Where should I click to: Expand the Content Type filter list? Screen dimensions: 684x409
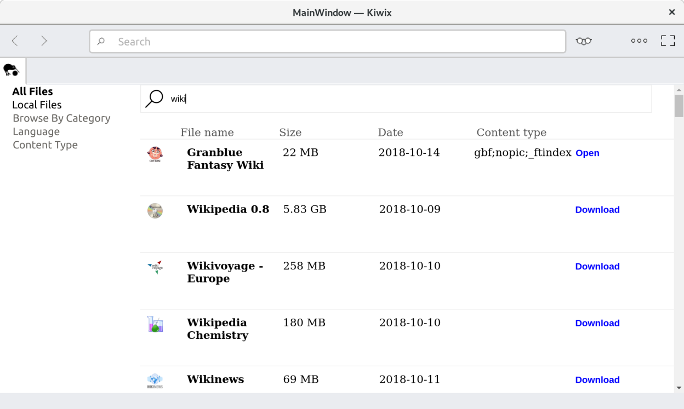pos(45,145)
